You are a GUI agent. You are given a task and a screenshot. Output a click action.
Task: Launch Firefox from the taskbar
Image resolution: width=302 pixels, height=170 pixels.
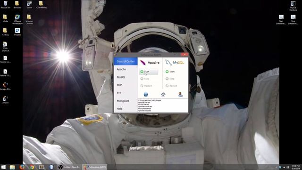coord(22,167)
